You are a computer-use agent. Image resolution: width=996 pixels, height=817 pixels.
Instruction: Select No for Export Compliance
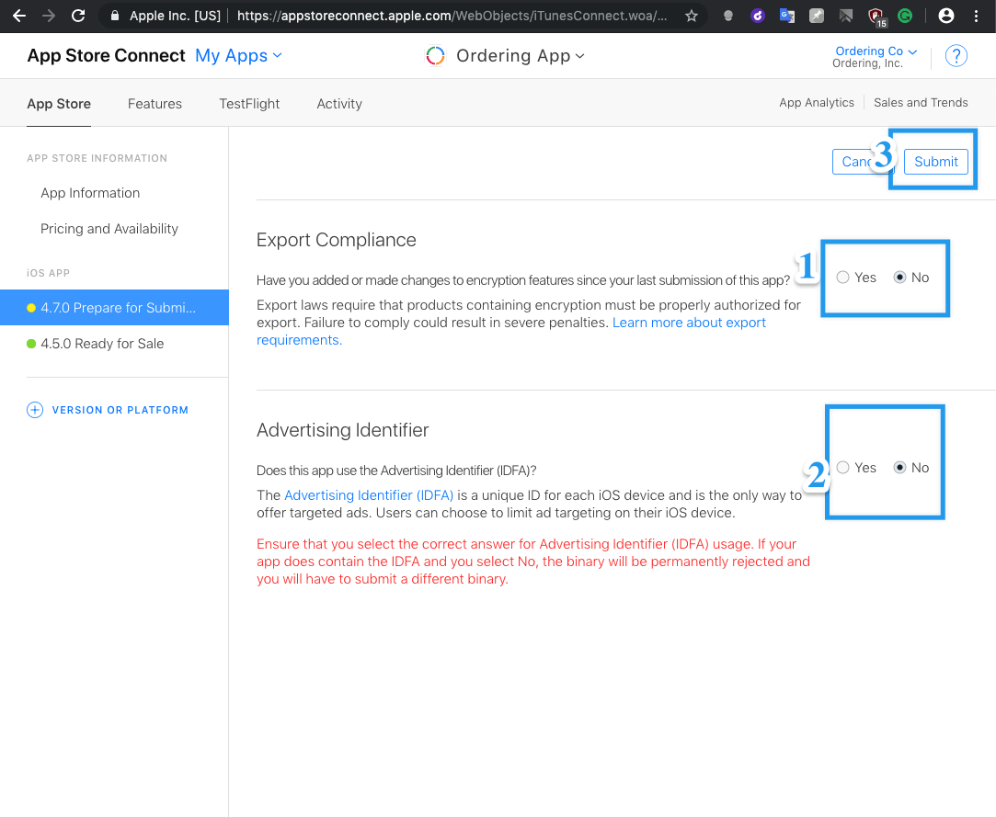click(x=899, y=278)
